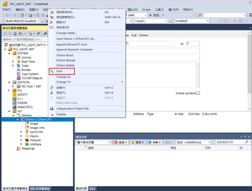
Task: Select the SAFETY tree node
Action: coord(22,95)
